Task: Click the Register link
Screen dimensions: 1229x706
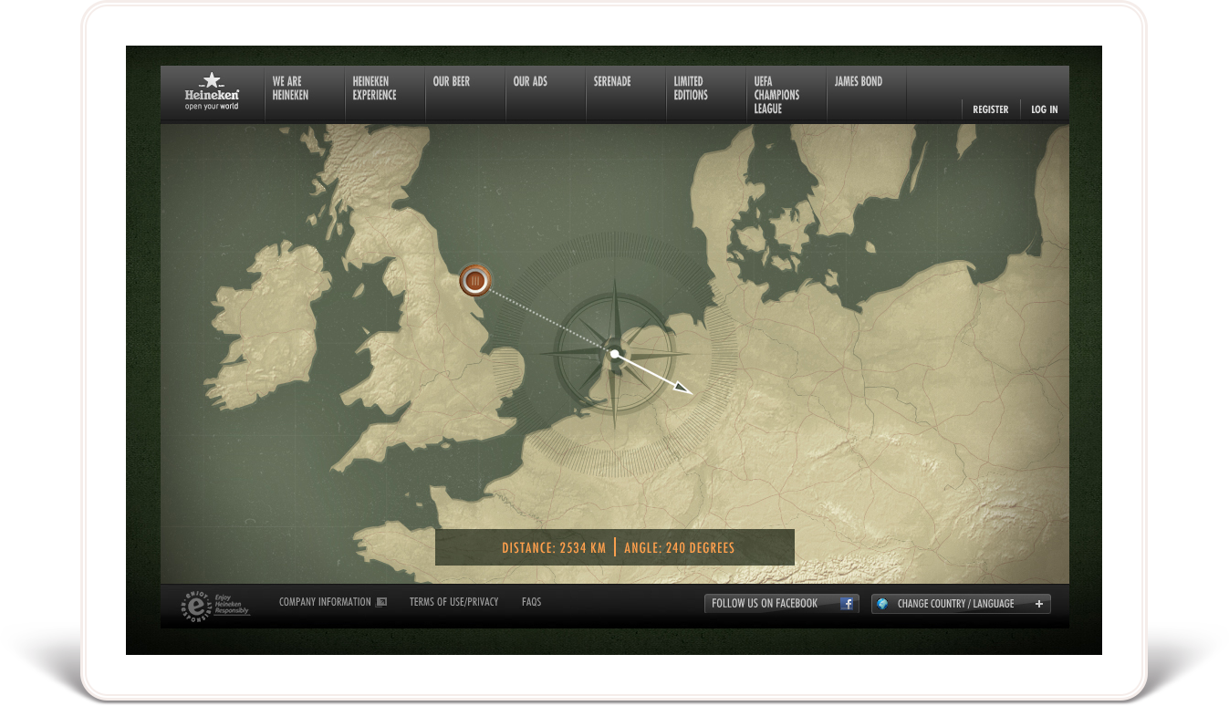Action: pyautogui.click(x=990, y=109)
